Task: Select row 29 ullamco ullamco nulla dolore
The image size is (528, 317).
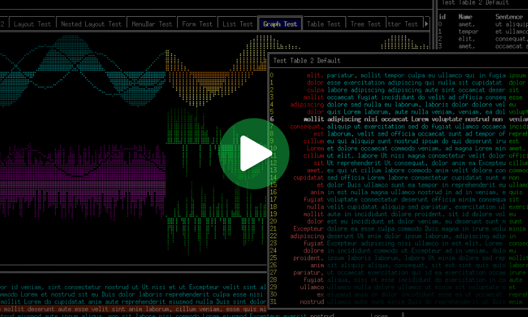Action: pyautogui.click(x=398, y=287)
